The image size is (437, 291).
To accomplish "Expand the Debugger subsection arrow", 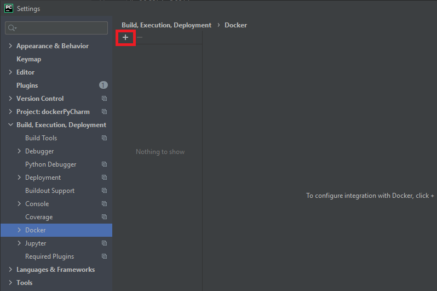I will 19,151.
